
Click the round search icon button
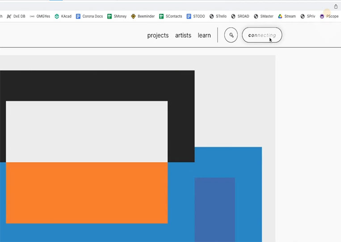click(x=231, y=35)
